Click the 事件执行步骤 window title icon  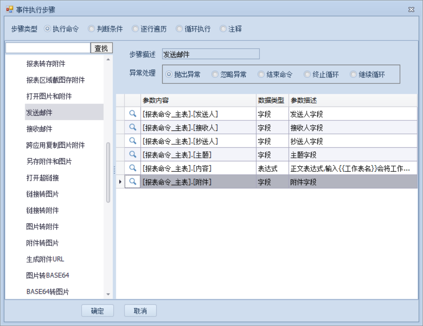point(9,10)
